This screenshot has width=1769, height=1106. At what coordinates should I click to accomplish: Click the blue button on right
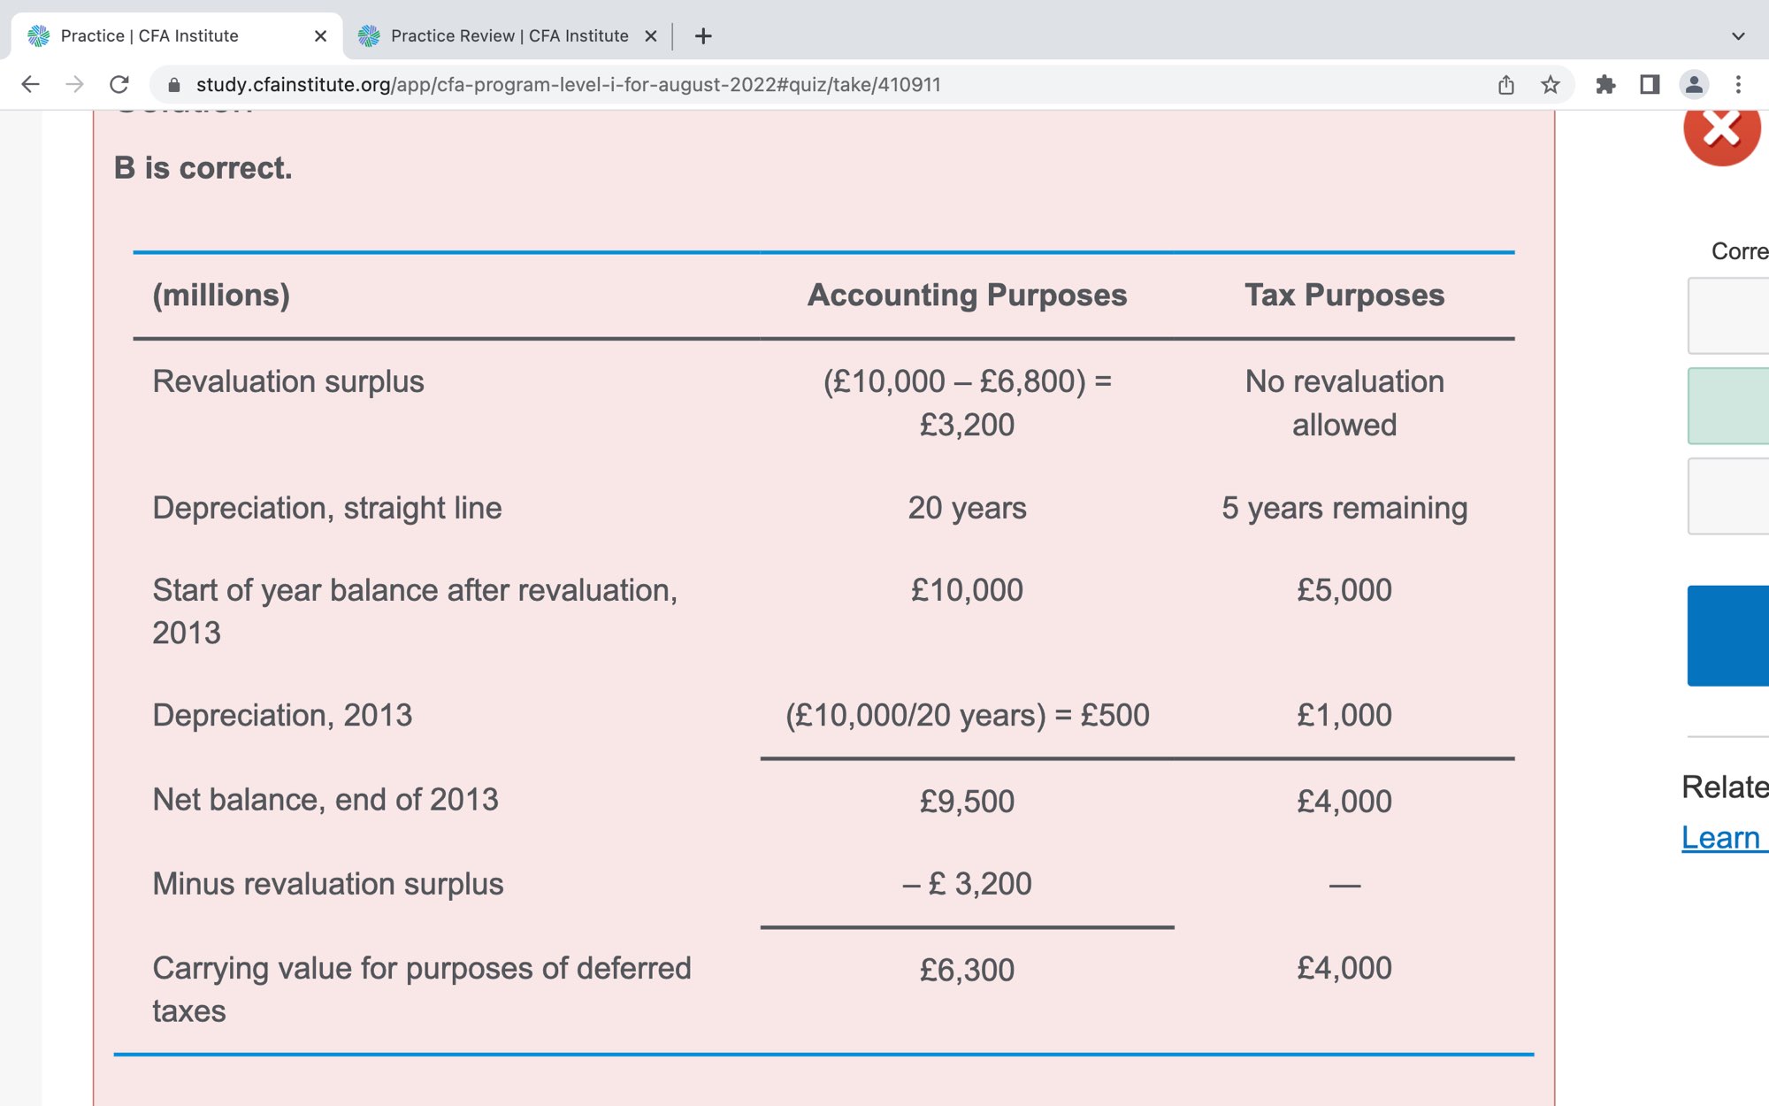[1729, 635]
